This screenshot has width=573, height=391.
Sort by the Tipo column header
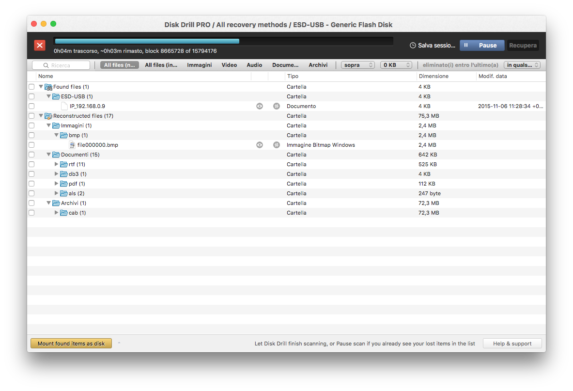[351, 77]
